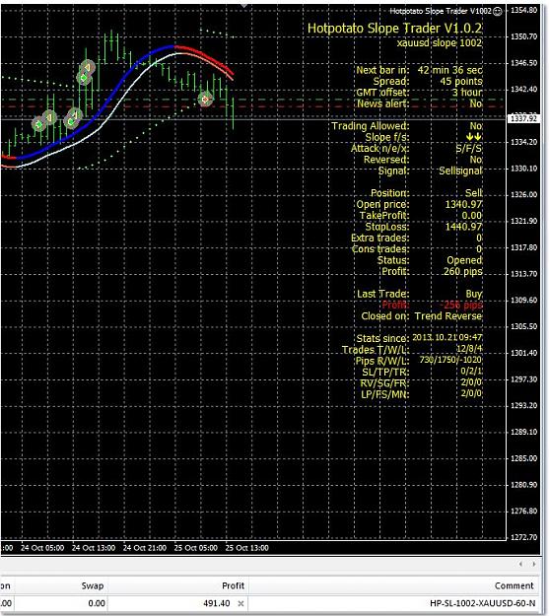This screenshot has height=616, width=549.
Task: Click the Signal value Sellsignal
Action: pyautogui.click(x=460, y=171)
